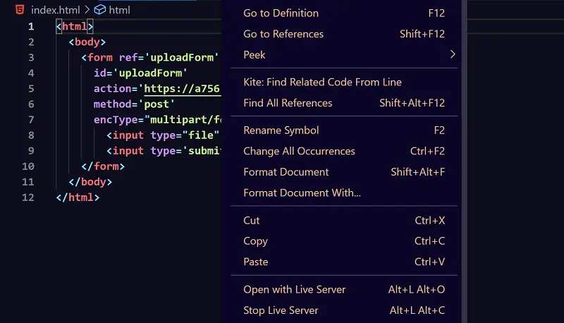Open Format Document With... option
This screenshot has height=323, width=564.
302,193
